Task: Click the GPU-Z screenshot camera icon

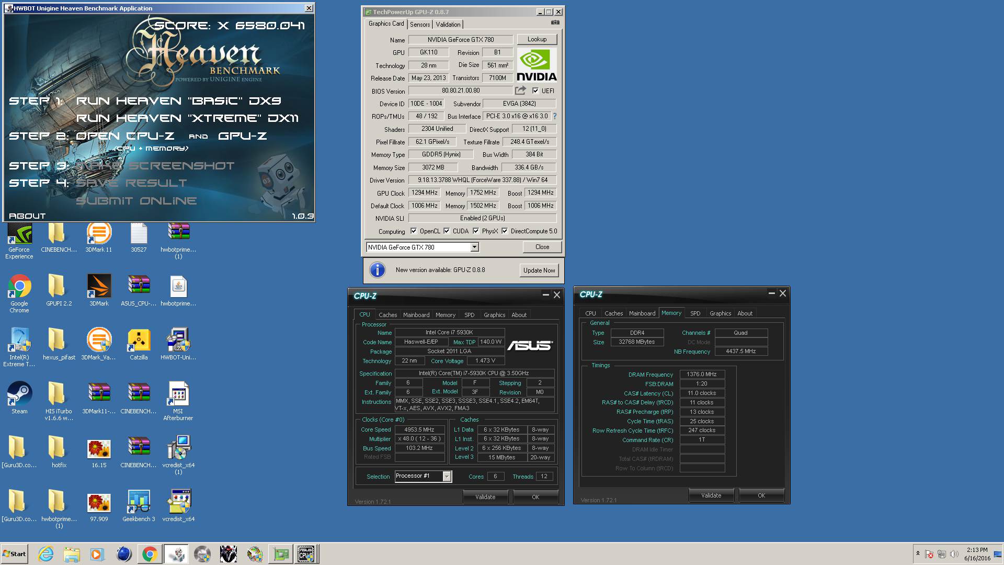Action: (x=555, y=23)
